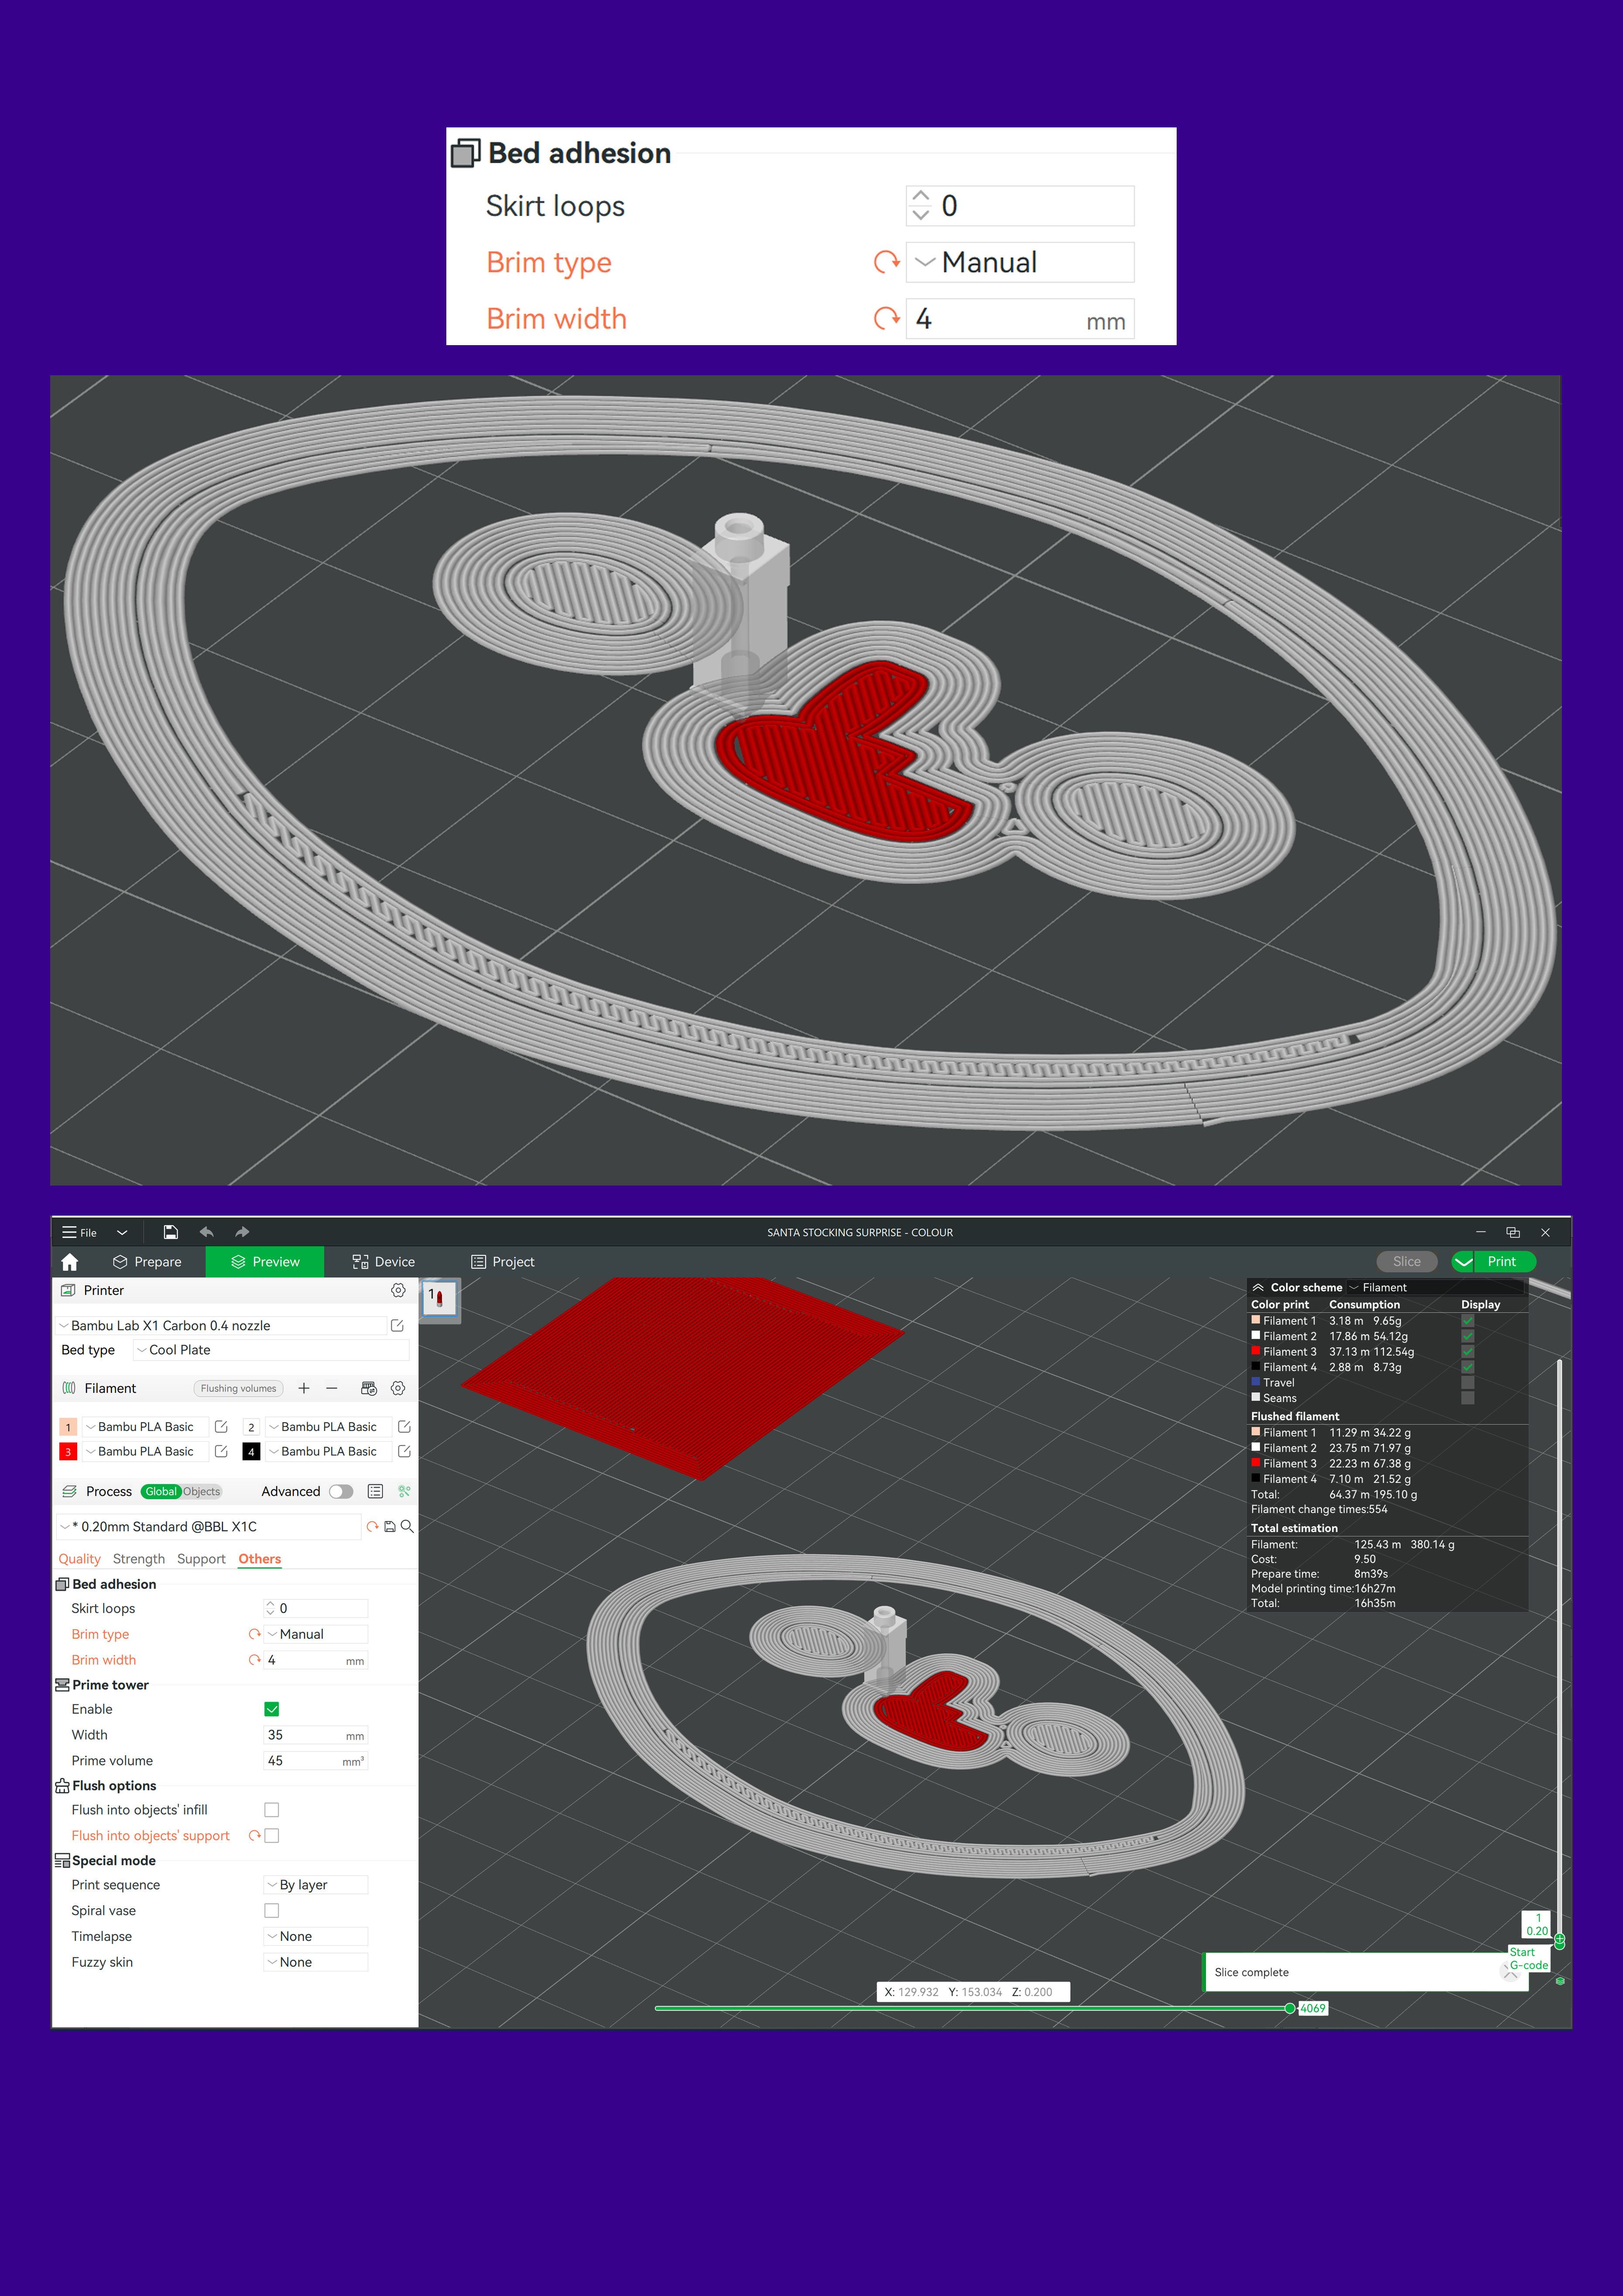This screenshot has width=1623, height=2296.
Task: Switch process mode to Objects
Action: (x=201, y=1491)
